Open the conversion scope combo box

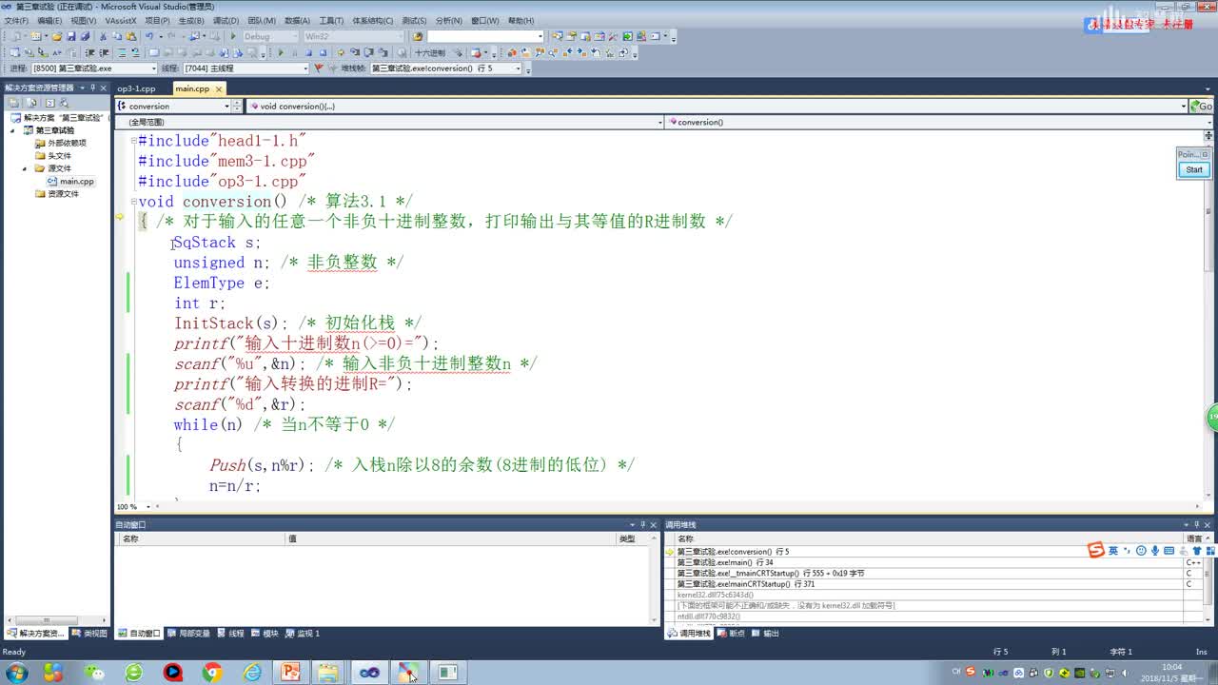pyautogui.click(x=172, y=107)
